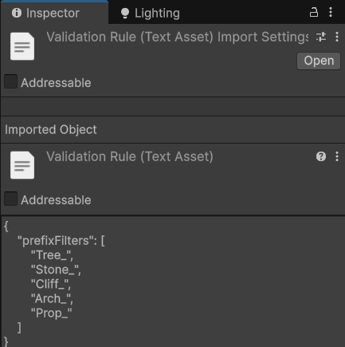Screen dimensions: 345x347
Task: Open help icon for Validation Rule asset
Action: coord(321,156)
